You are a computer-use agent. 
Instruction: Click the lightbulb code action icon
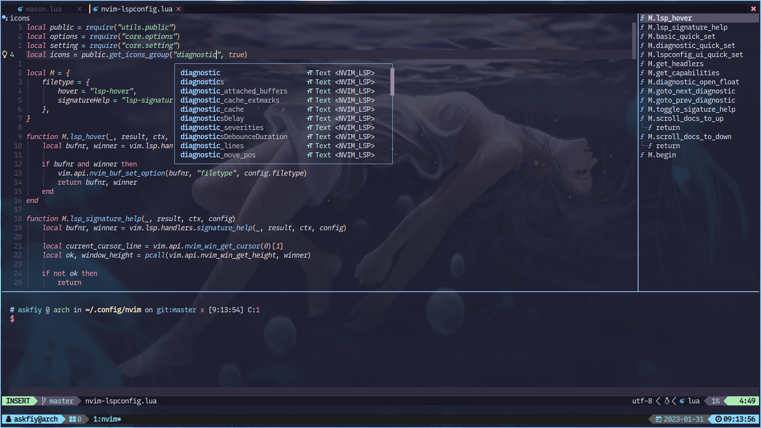pos(5,54)
